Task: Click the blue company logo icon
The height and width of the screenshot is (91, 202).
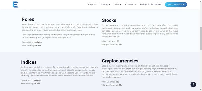Action: [x=15, y=4]
